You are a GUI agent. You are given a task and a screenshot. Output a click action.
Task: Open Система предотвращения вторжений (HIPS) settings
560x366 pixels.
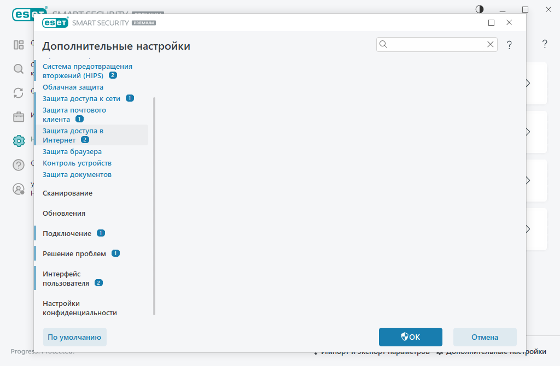click(87, 71)
